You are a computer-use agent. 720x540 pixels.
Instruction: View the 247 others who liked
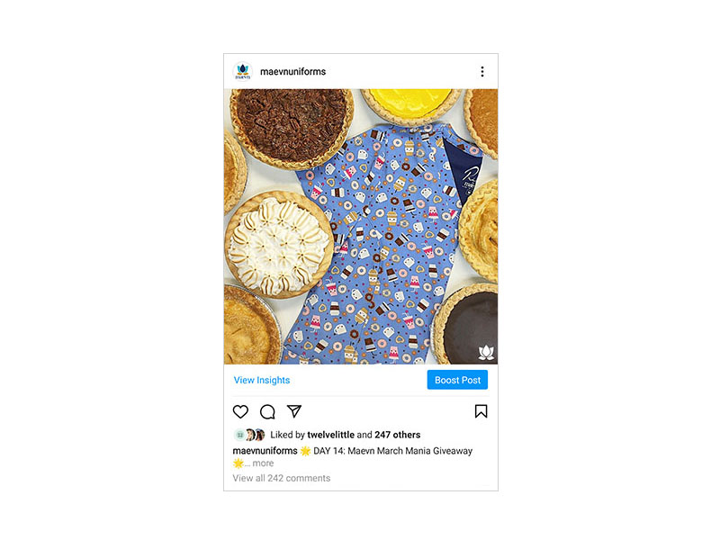tap(397, 435)
